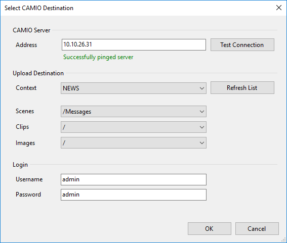Confirm the settings with OK

[210, 228]
